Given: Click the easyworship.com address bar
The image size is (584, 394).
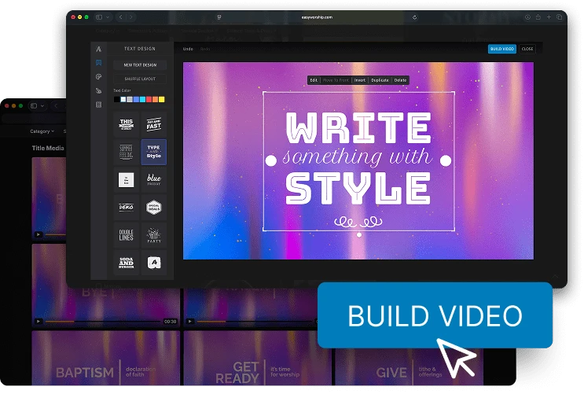Looking at the screenshot, I should point(317,17).
